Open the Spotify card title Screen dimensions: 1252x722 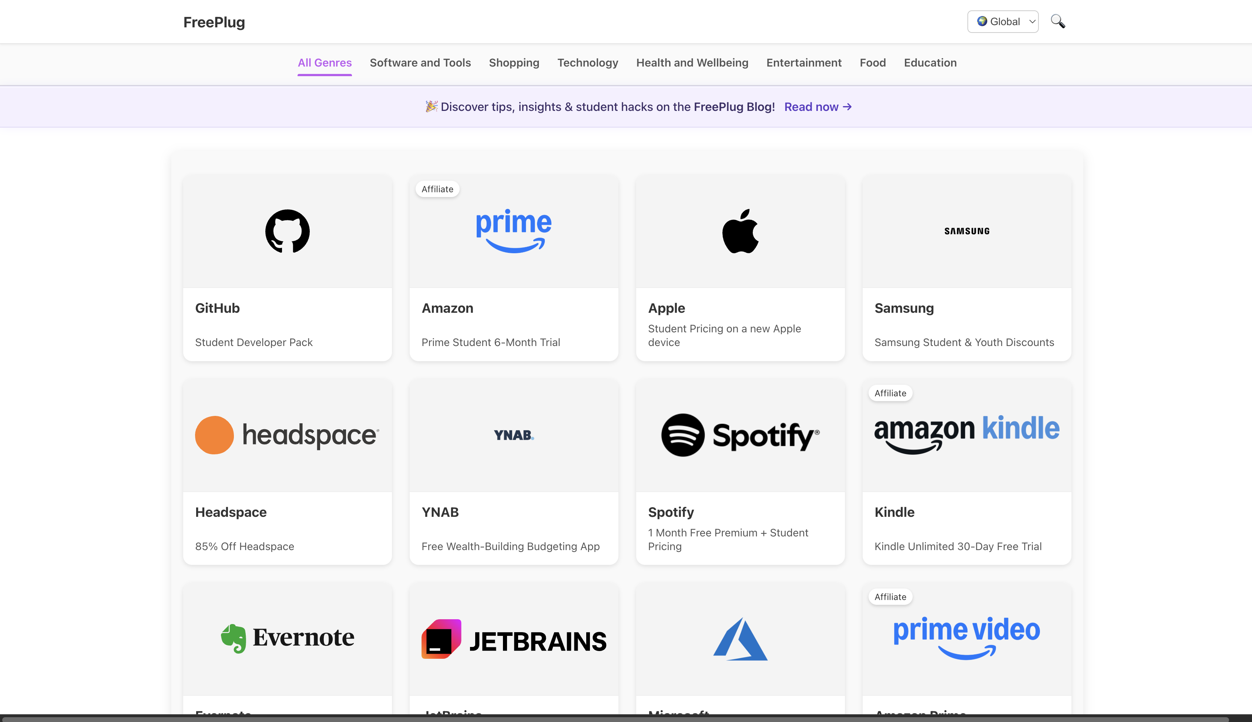pos(671,512)
